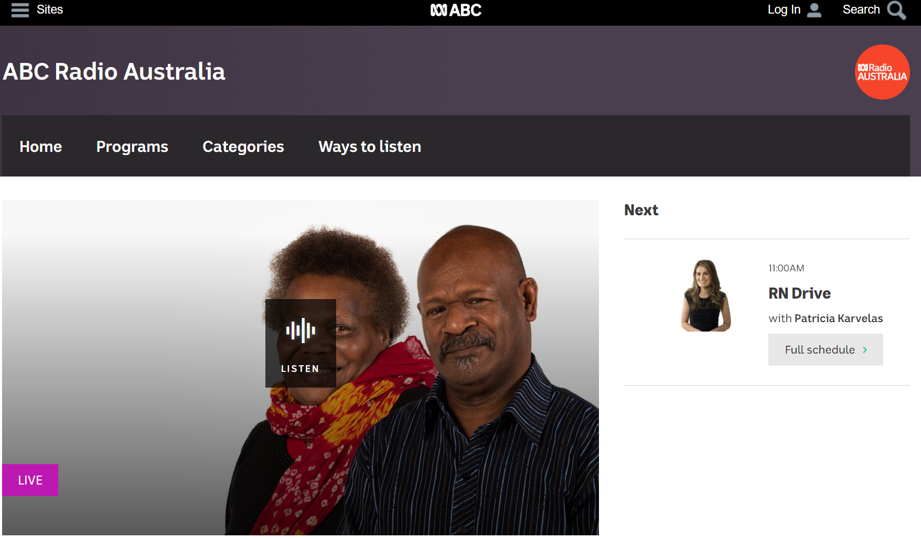The height and width of the screenshot is (539, 921).
Task: Click the Full schedule button
Action: click(x=826, y=350)
